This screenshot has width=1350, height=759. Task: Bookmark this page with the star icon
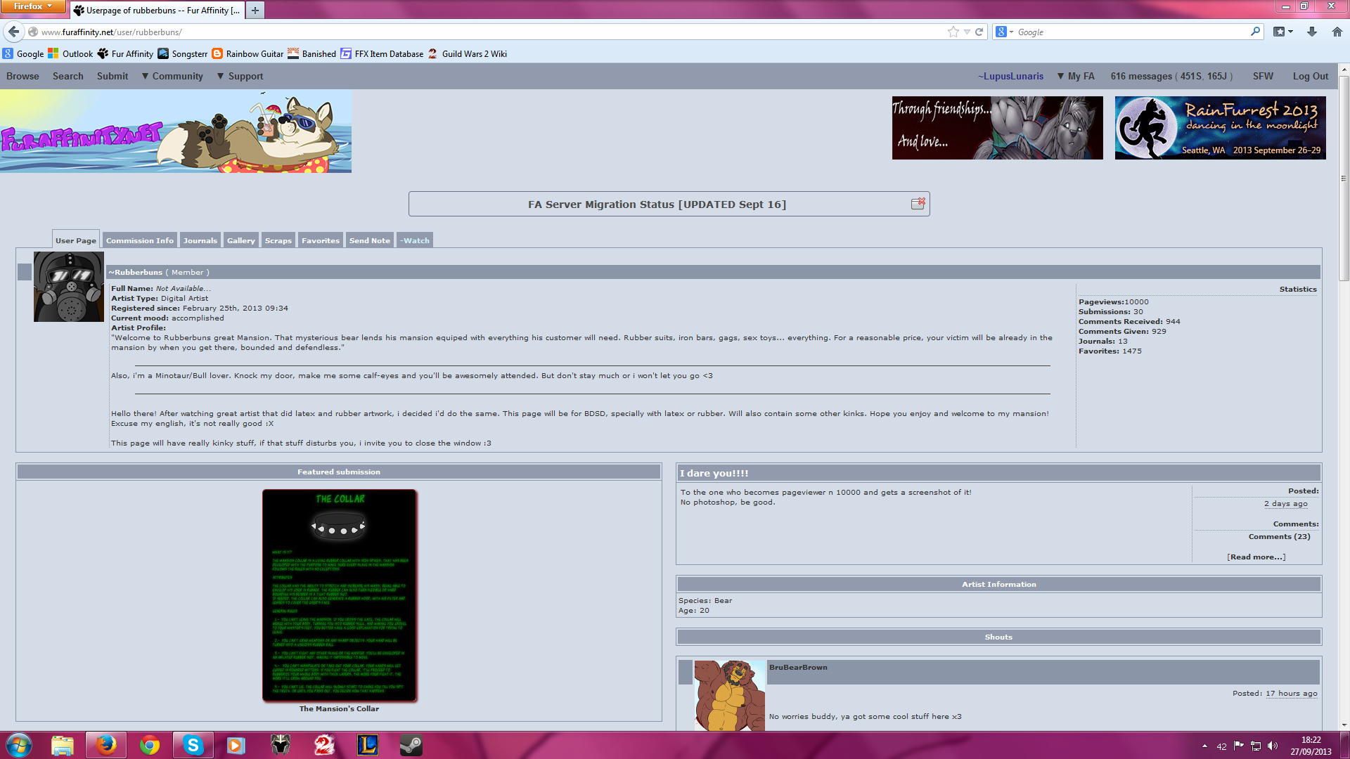pyautogui.click(x=953, y=32)
